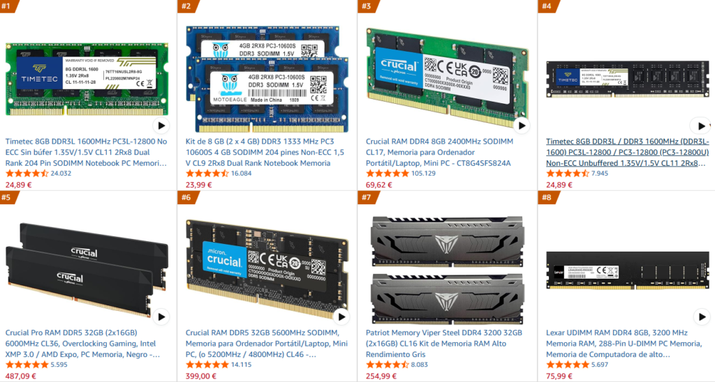Play video for Crucial Pro DDR5 32GB kit

click(161, 317)
